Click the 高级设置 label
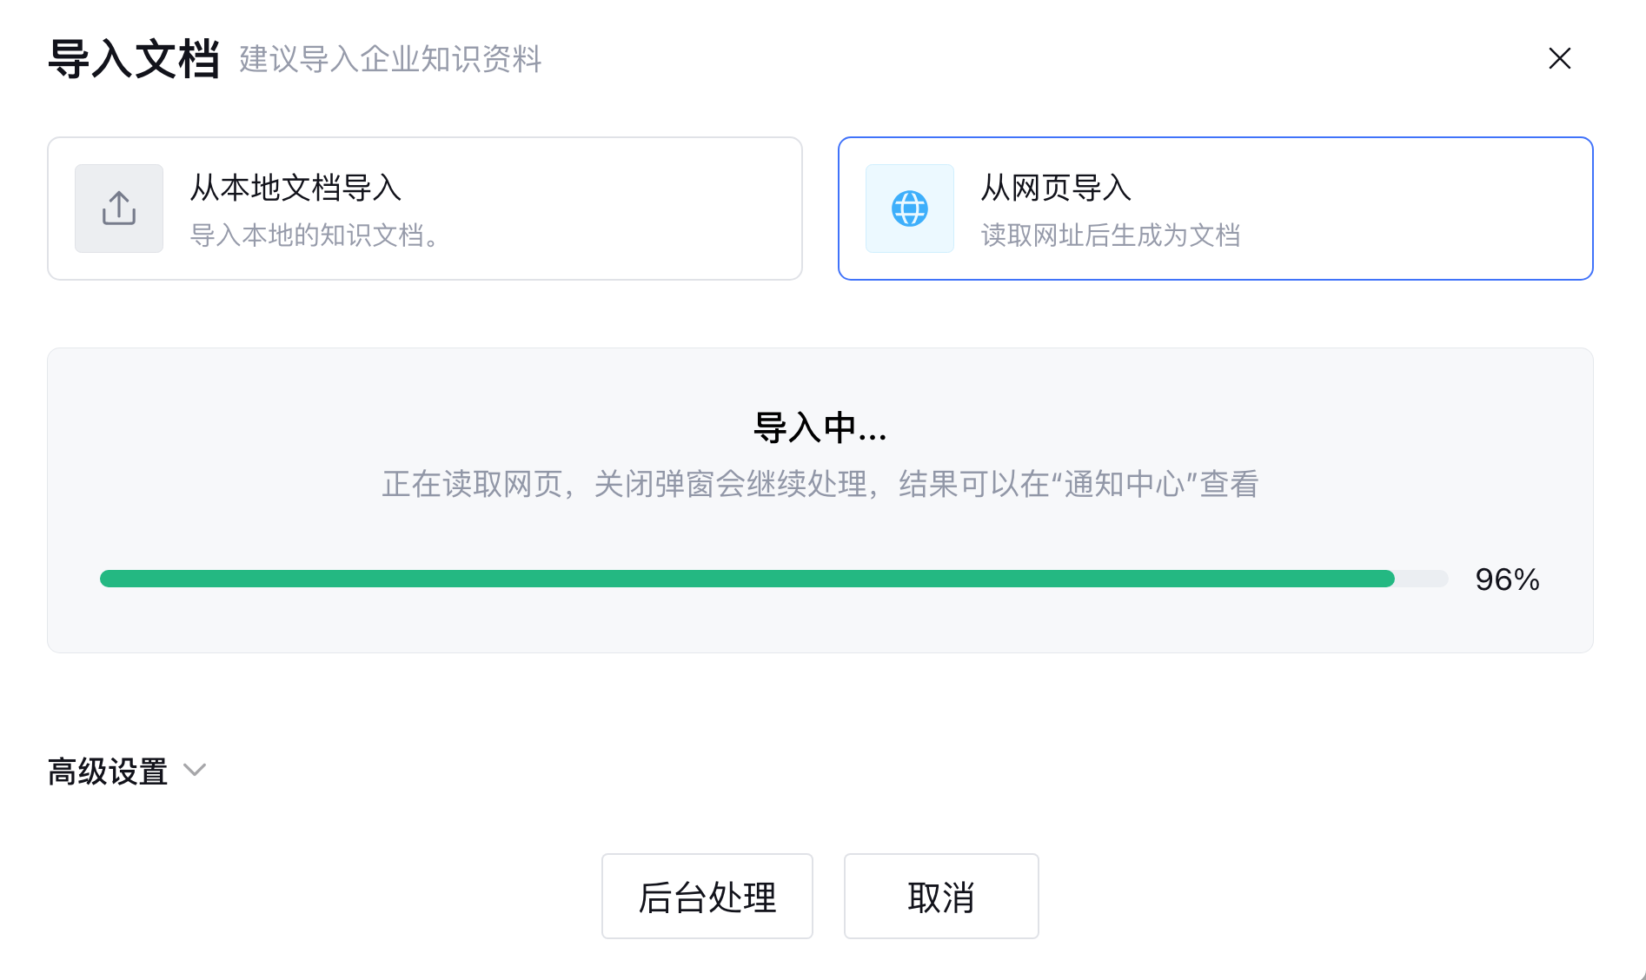This screenshot has width=1646, height=980. click(108, 771)
